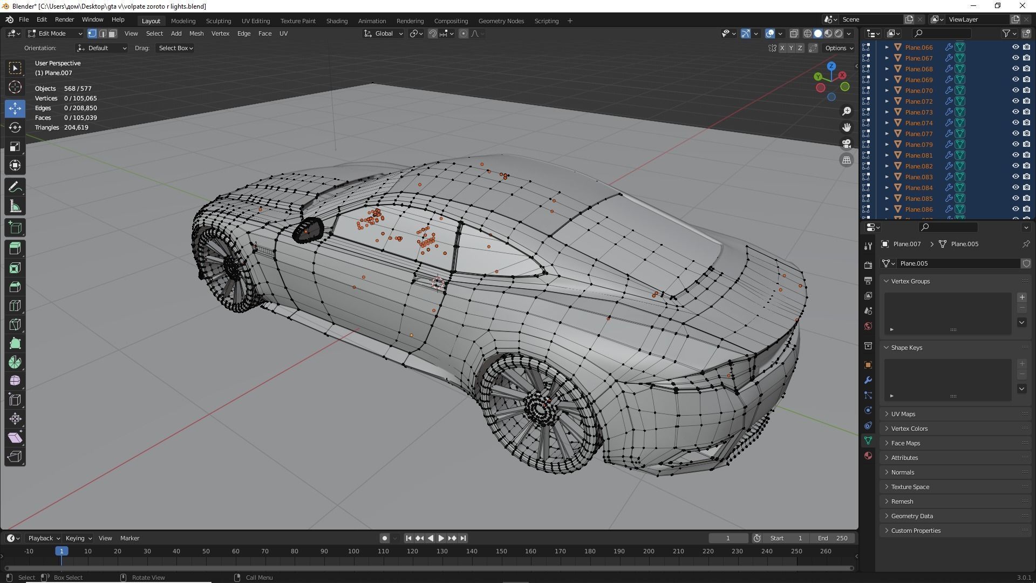Select the Smooth tool
Image resolution: width=1036 pixels, height=583 pixels.
(x=15, y=381)
